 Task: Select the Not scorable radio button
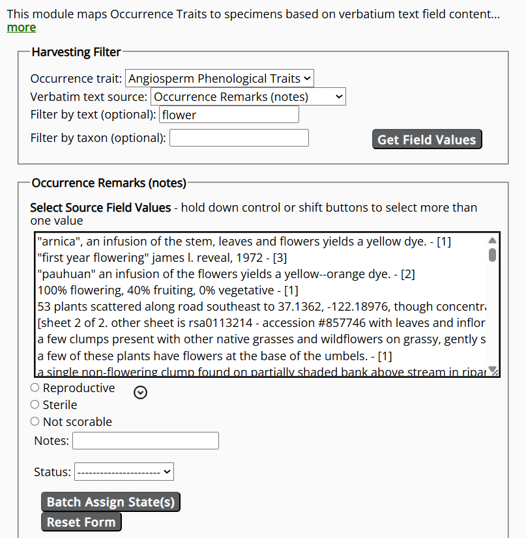pyautogui.click(x=34, y=421)
